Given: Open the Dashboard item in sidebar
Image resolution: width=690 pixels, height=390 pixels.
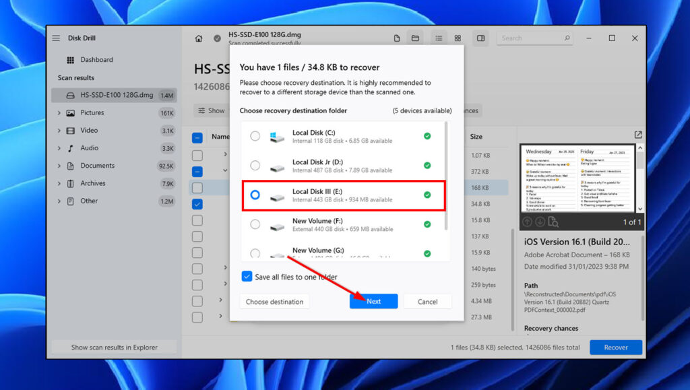Looking at the screenshot, I should [96, 60].
